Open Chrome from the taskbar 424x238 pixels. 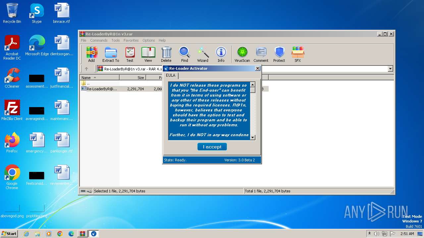60,234
